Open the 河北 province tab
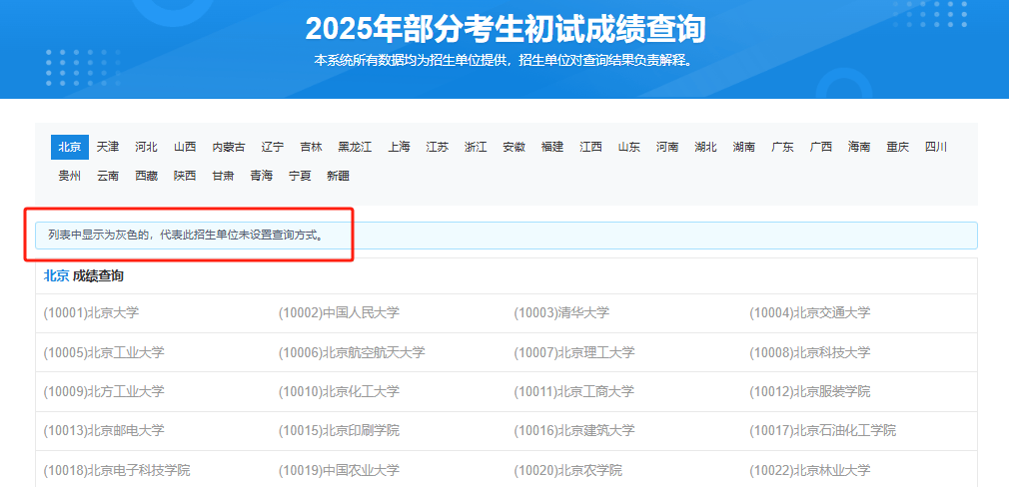This screenshot has width=1009, height=487. click(146, 147)
